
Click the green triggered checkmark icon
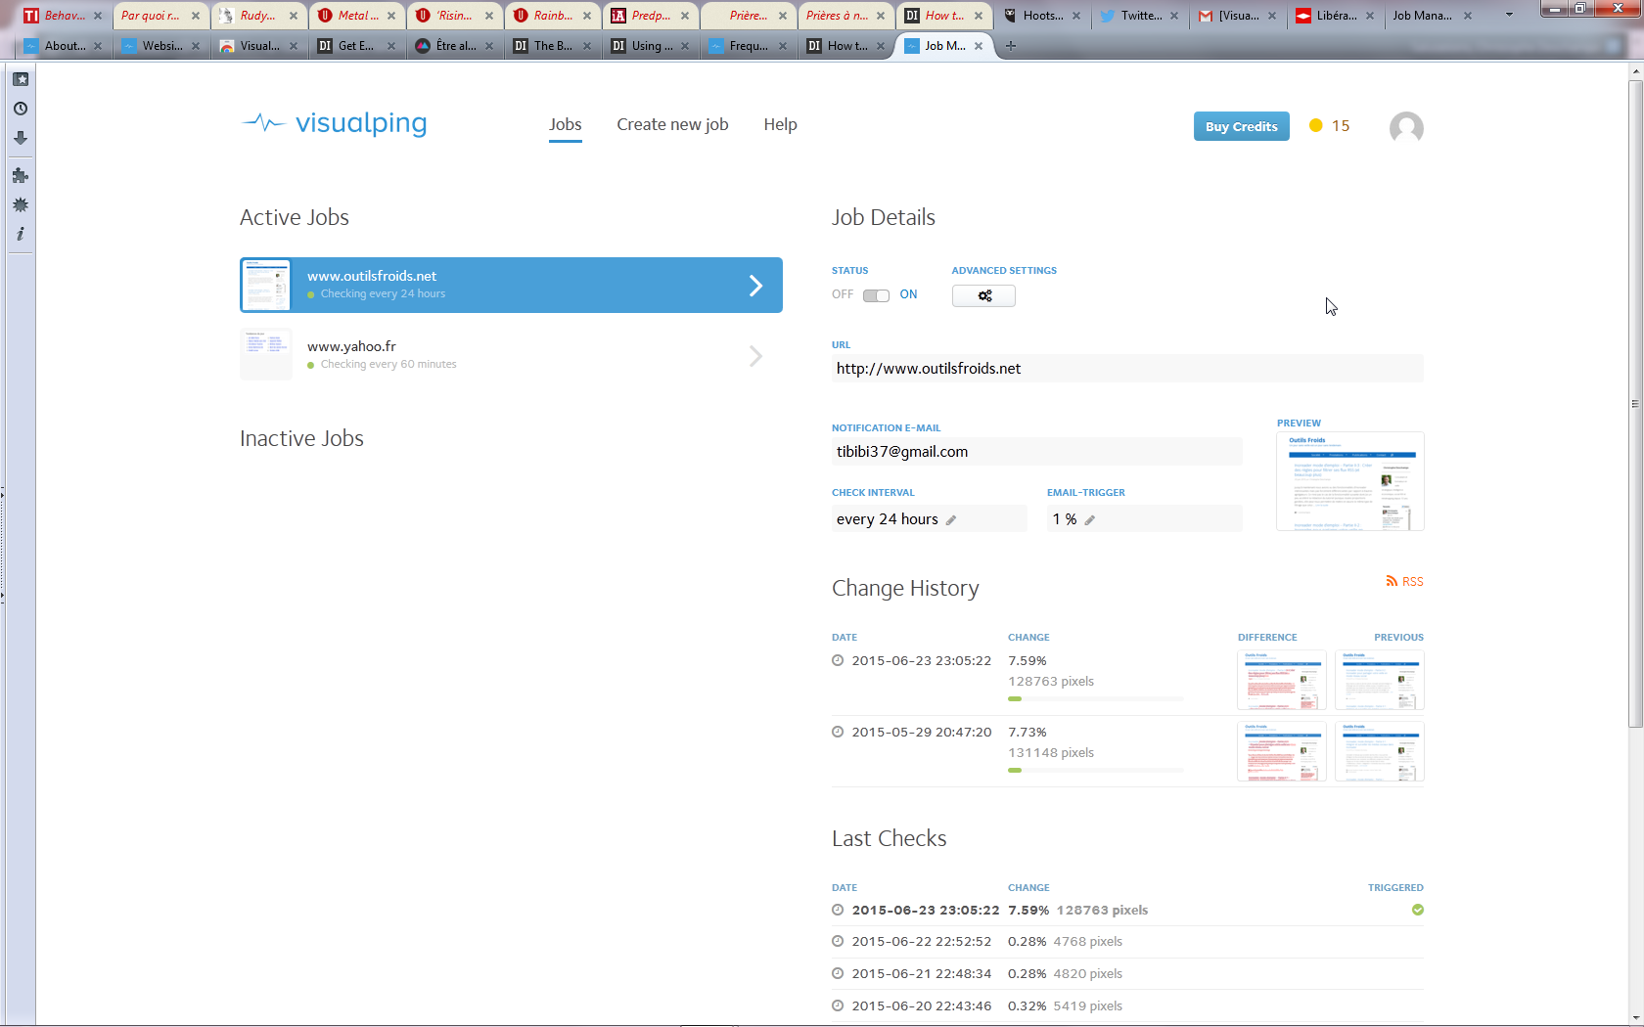coord(1418,910)
